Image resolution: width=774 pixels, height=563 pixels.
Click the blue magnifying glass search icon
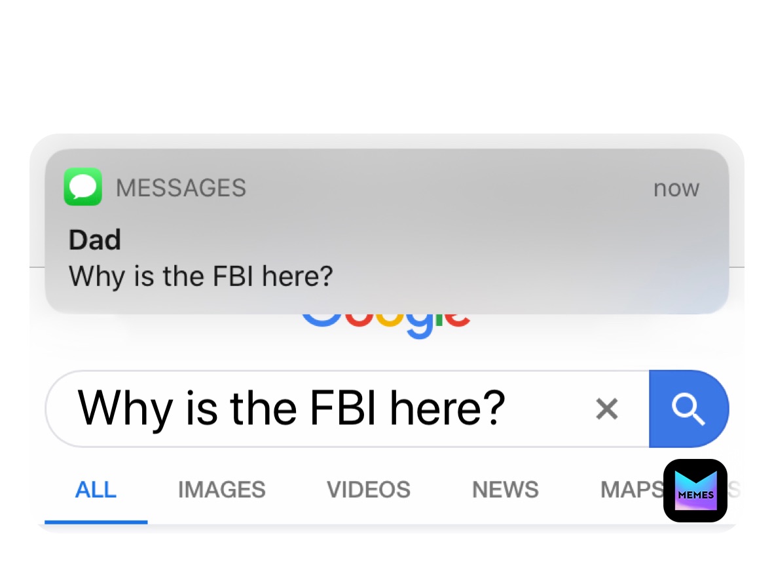point(689,409)
